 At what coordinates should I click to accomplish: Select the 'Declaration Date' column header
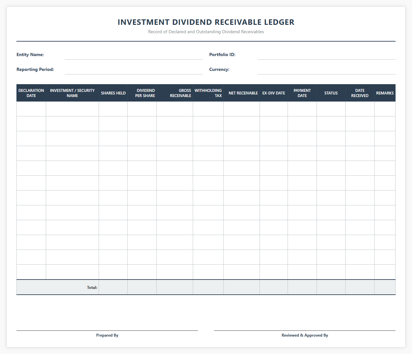coord(31,93)
